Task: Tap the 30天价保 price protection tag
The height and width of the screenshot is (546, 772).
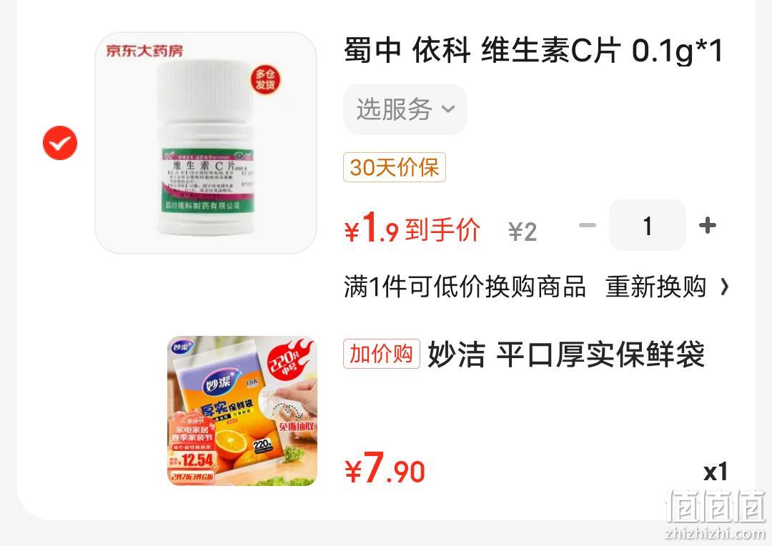Action: 395,167
